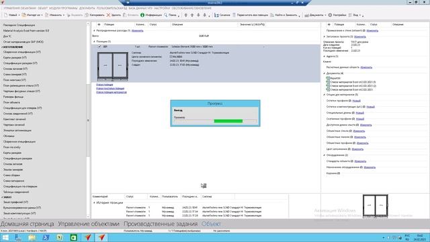Select the window thumbnail of position 001
The height and width of the screenshot is (242, 430).
(x=112, y=66)
